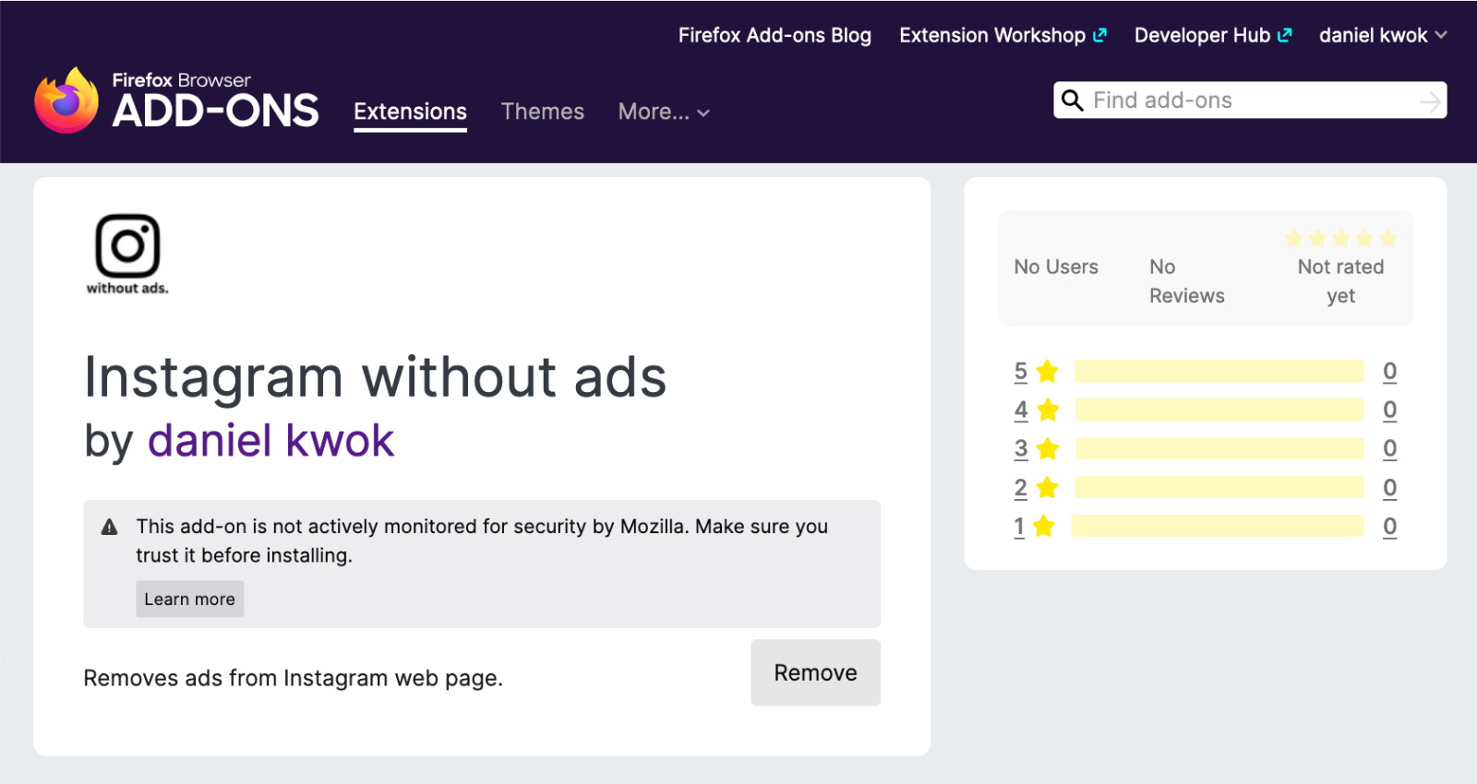Expand the daniel kwok account menu
Viewport: 1477px width, 784px height.
point(1383,35)
